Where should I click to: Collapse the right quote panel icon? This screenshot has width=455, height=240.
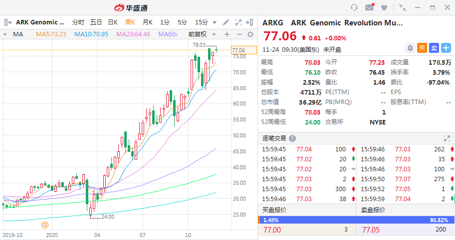(x=249, y=22)
